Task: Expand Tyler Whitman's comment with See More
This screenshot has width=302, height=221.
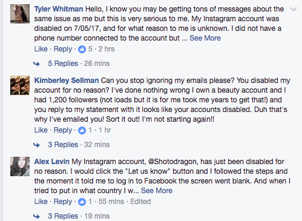Action: 205,38
